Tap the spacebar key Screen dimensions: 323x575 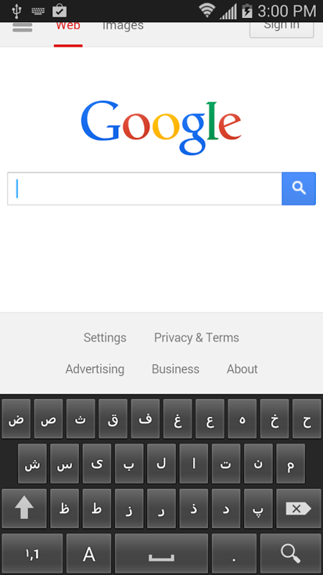(x=161, y=553)
